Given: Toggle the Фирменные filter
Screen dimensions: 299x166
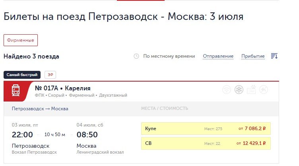Looking at the screenshot, I should click(21, 40).
